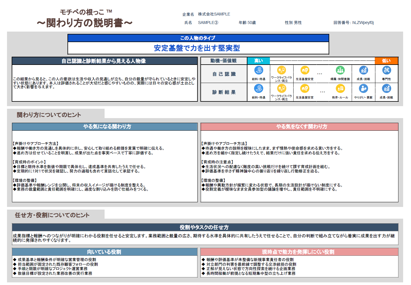Select the 成長・挑戦 icon in the 自己認識 row
The width and height of the screenshot is (411, 285).
(x=363, y=70)
